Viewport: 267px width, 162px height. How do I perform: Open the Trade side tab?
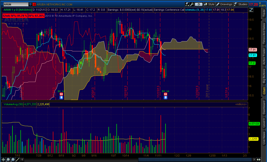pyautogui.click(x=264, y=13)
